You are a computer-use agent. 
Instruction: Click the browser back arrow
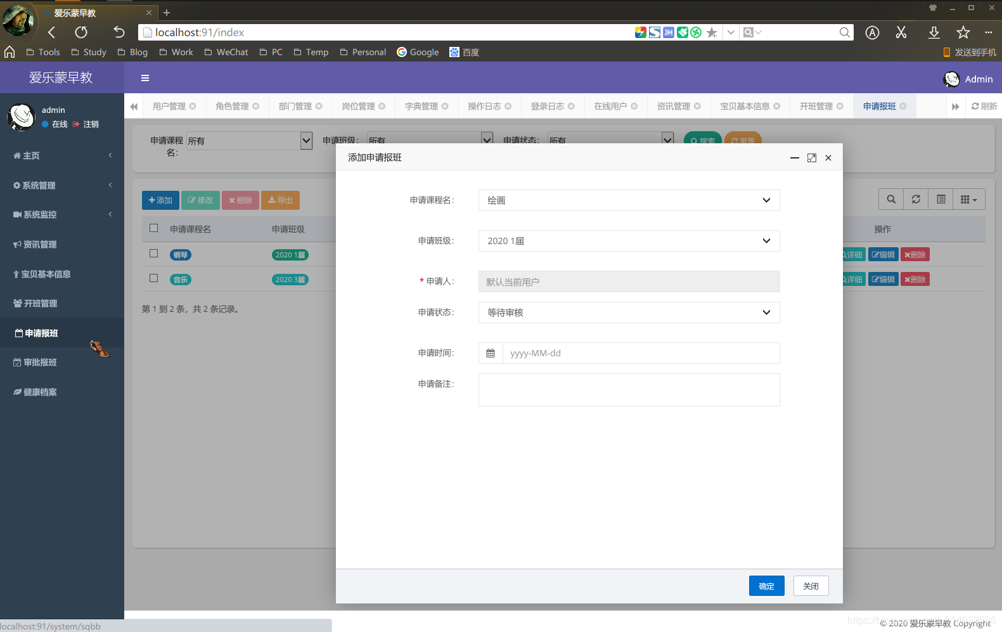click(52, 32)
